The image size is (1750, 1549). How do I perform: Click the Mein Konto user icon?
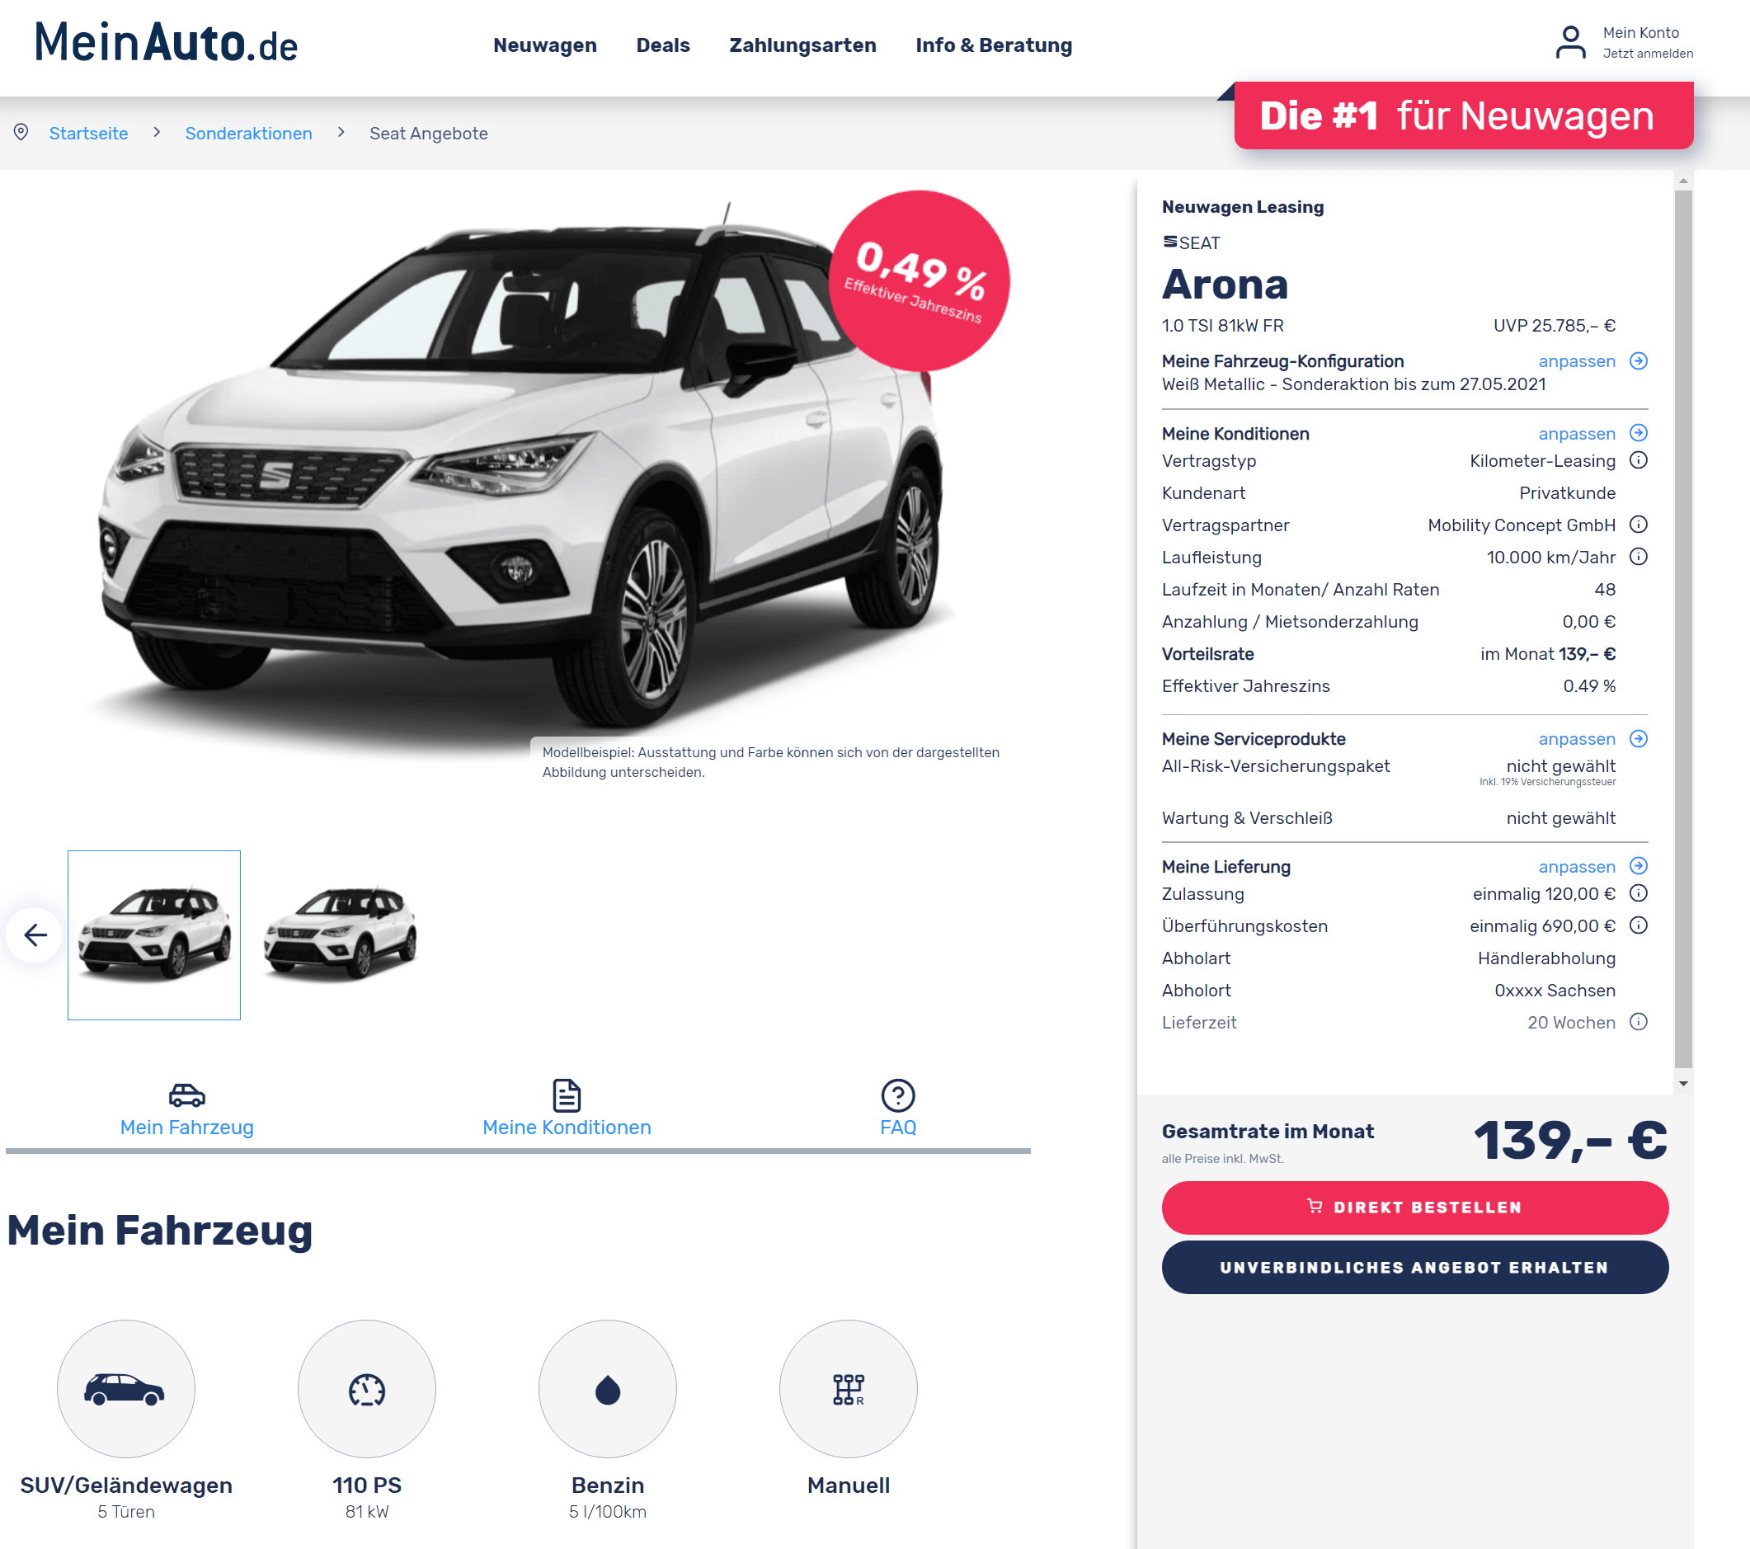pos(1570,42)
